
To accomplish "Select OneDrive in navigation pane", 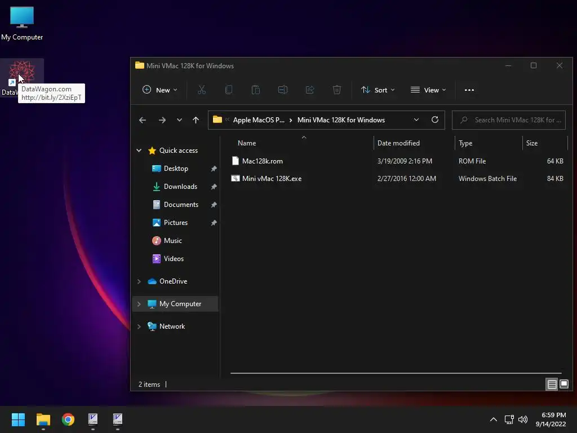I will [173, 281].
